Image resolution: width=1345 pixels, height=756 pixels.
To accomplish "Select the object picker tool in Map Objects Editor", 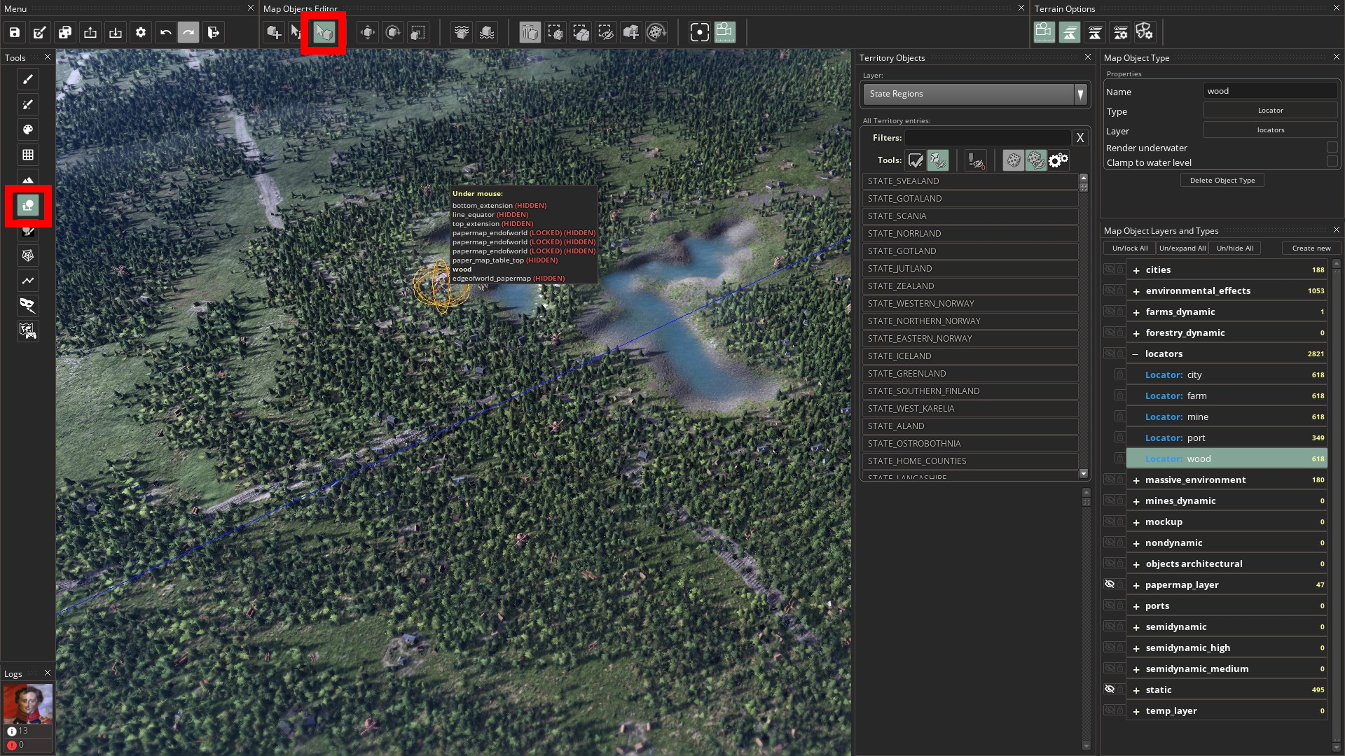I will 324,32.
